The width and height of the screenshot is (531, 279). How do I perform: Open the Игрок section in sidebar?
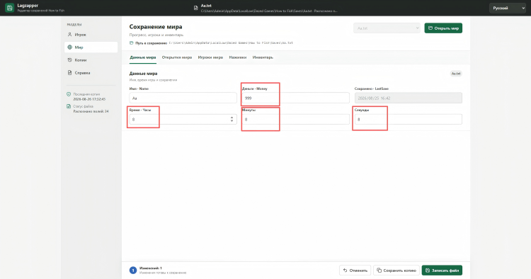(91, 35)
